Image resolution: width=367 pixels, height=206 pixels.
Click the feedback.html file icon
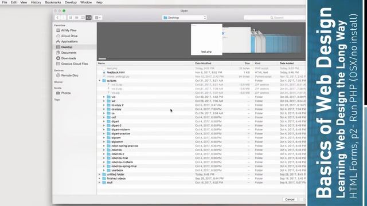[104, 73]
